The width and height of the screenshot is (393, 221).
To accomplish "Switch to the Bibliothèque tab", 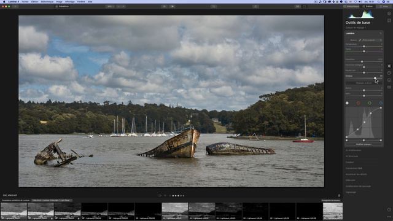I will tap(351, 7).
